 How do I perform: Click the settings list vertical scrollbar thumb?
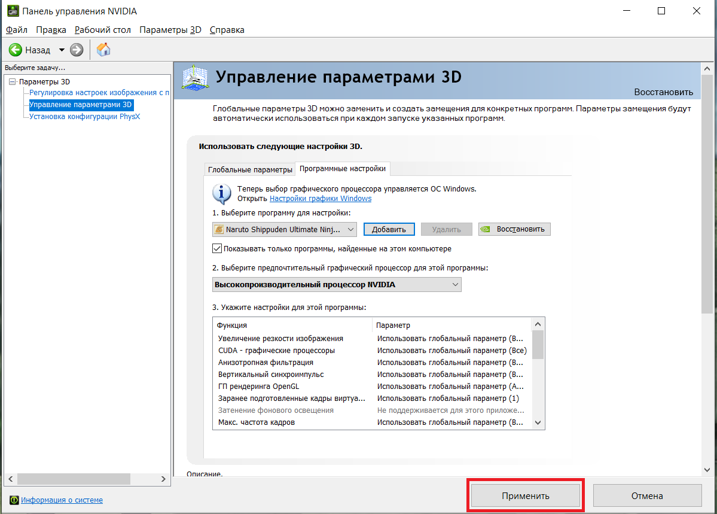[538, 345]
